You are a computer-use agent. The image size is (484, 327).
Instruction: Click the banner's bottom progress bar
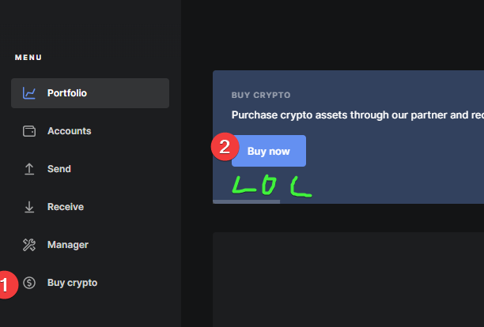(246, 202)
